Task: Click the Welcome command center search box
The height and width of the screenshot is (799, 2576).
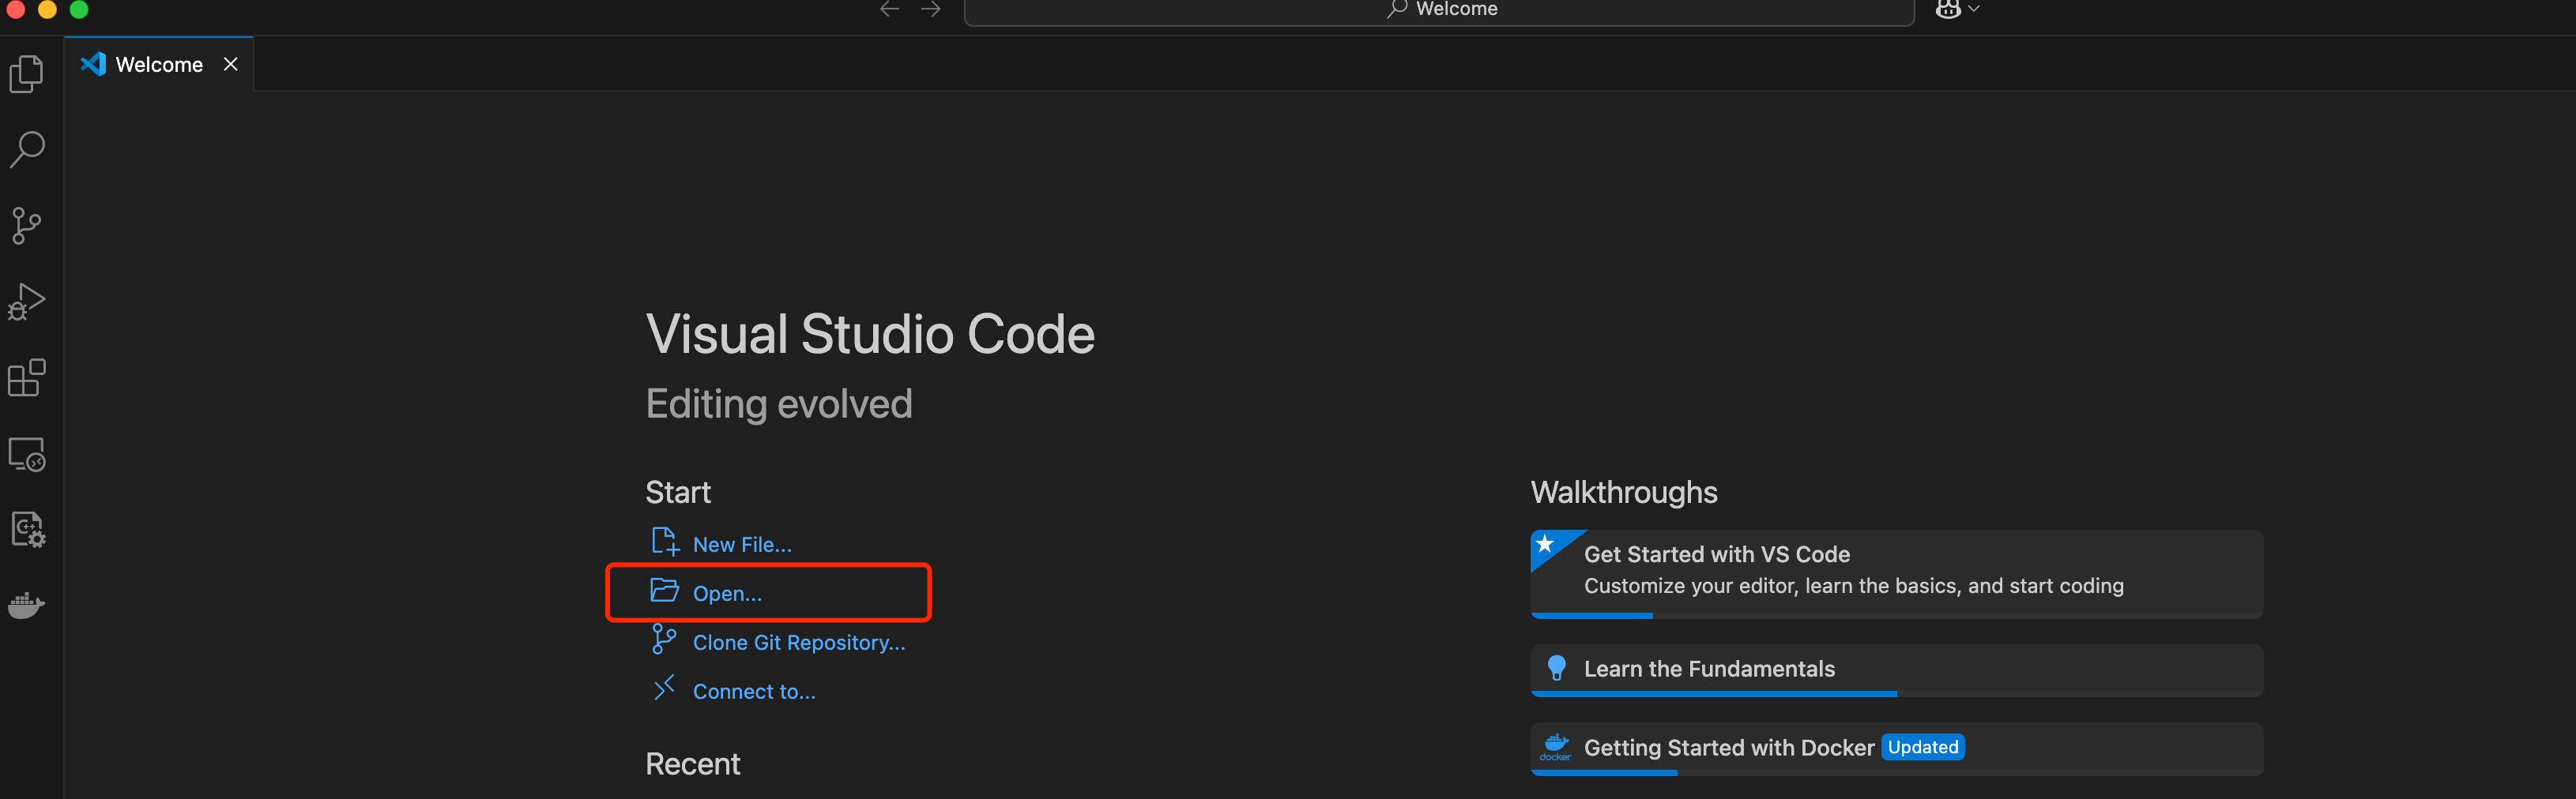Action: pyautogui.click(x=1439, y=10)
